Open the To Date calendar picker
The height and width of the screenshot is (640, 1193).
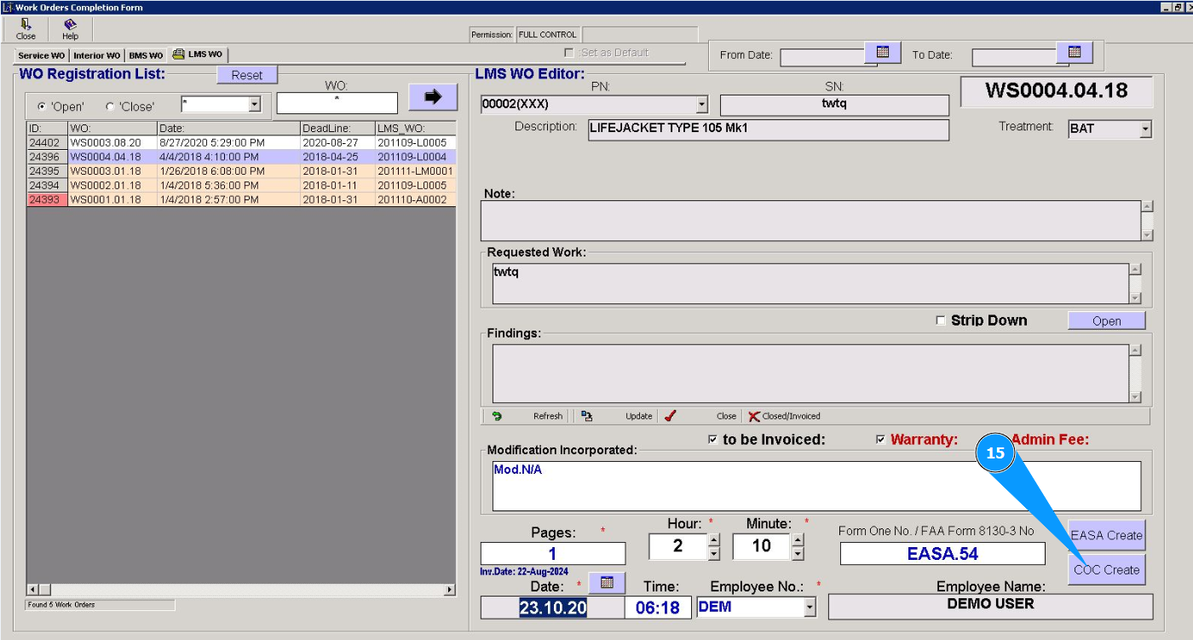click(x=1075, y=53)
